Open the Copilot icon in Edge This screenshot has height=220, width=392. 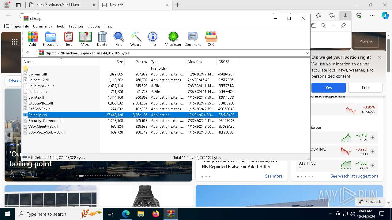(385, 16)
